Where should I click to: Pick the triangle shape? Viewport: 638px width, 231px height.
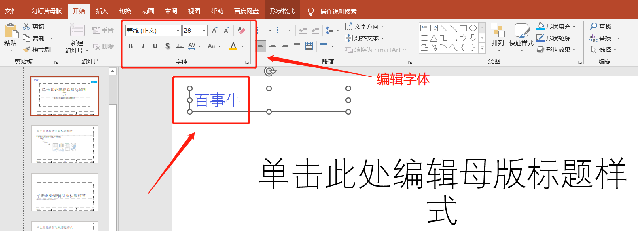tap(434, 38)
